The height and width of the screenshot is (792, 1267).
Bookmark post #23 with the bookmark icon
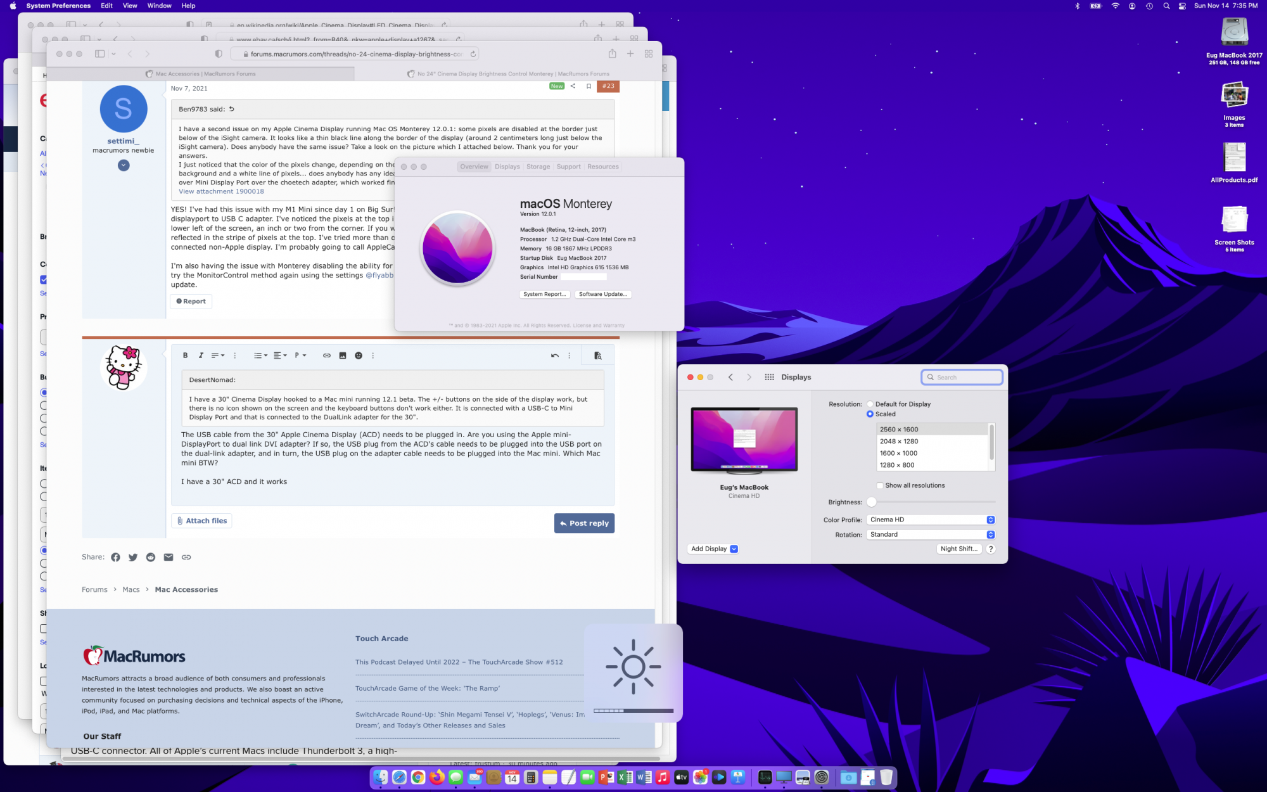click(589, 86)
